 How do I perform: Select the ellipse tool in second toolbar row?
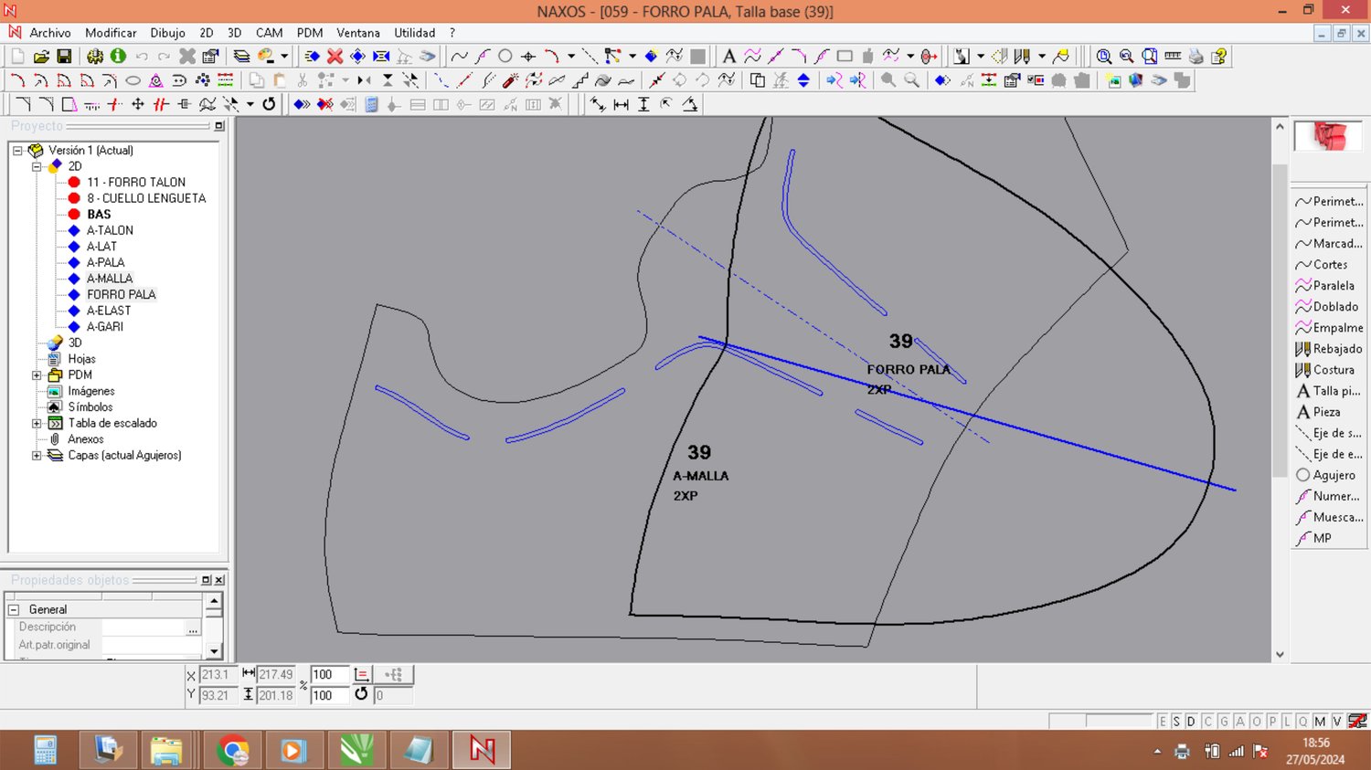tap(133, 80)
